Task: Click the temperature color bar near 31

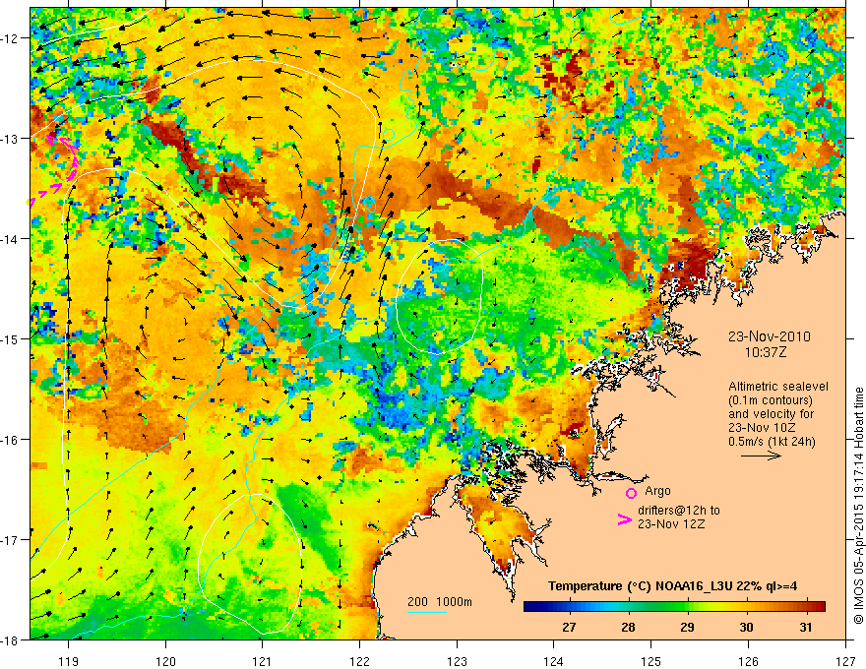Action: click(806, 606)
